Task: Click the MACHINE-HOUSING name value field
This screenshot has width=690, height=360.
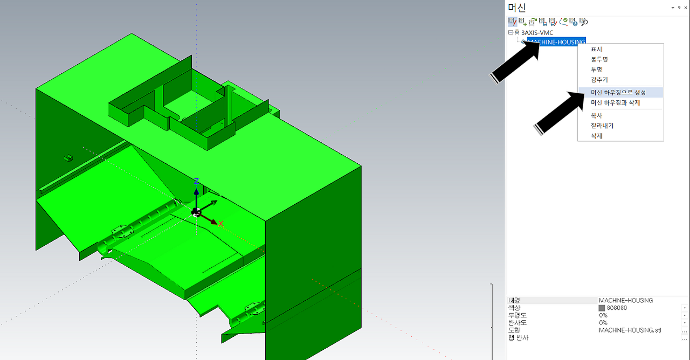Action: (x=626, y=300)
